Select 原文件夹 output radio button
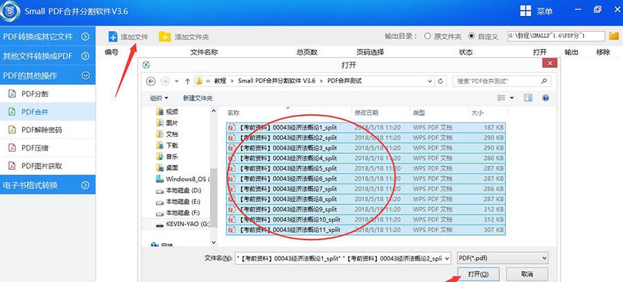 (428, 36)
